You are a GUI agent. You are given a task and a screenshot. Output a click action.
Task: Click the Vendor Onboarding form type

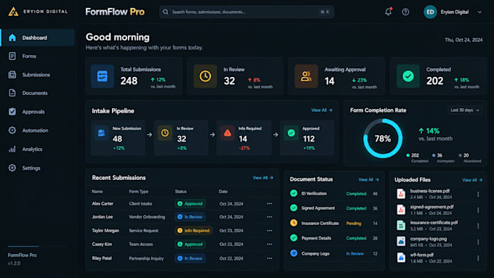[x=147, y=217]
